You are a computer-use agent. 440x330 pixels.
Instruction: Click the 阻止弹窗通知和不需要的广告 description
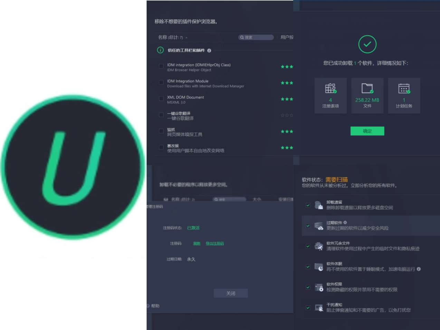coord(369,310)
